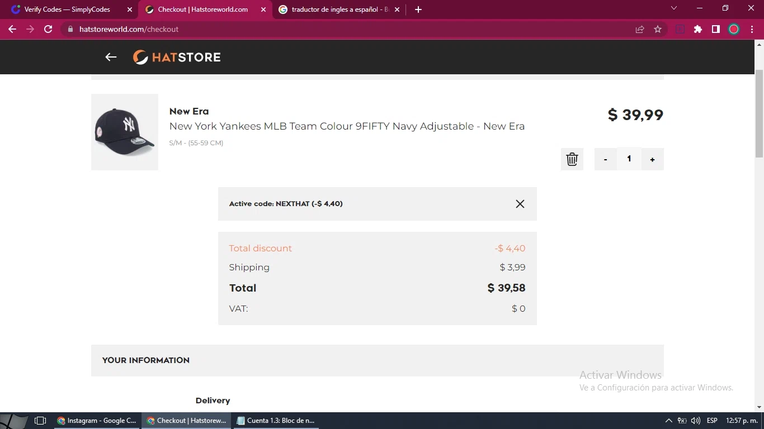Open the browser extensions puzzle icon
This screenshot has height=429, width=764.
click(x=698, y=29)
